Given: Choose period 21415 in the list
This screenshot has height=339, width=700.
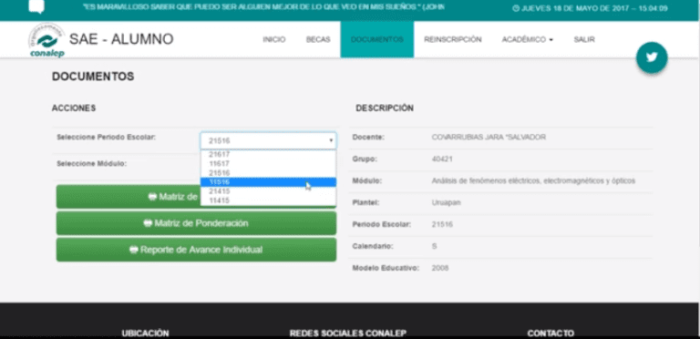Looking at the screenshot, I should tap(268, 190).
